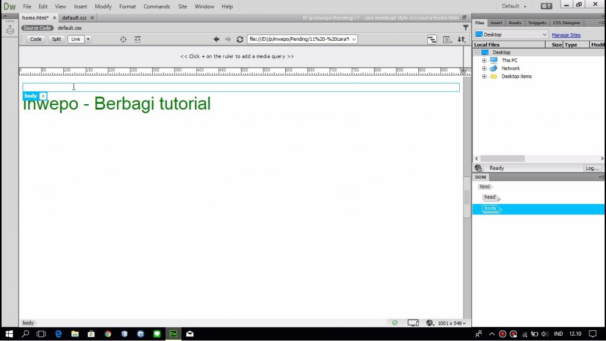Open the device preview icon in status bar
606x341 pixels.
tap(412, 323)
